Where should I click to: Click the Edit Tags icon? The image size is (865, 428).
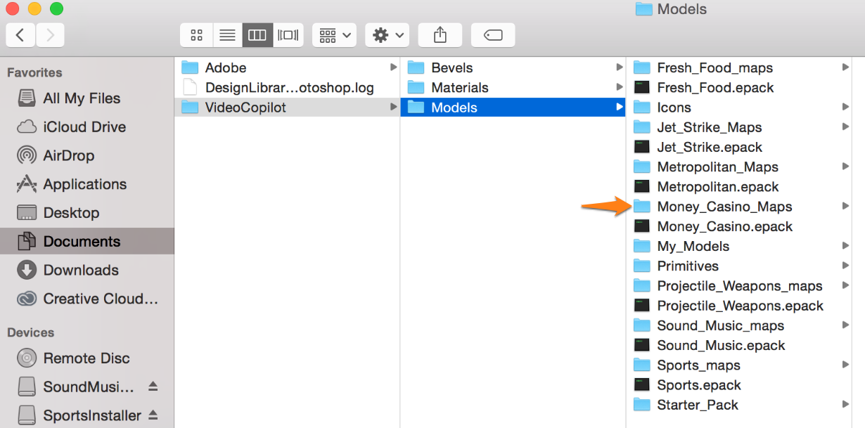(x=493, y=35)
